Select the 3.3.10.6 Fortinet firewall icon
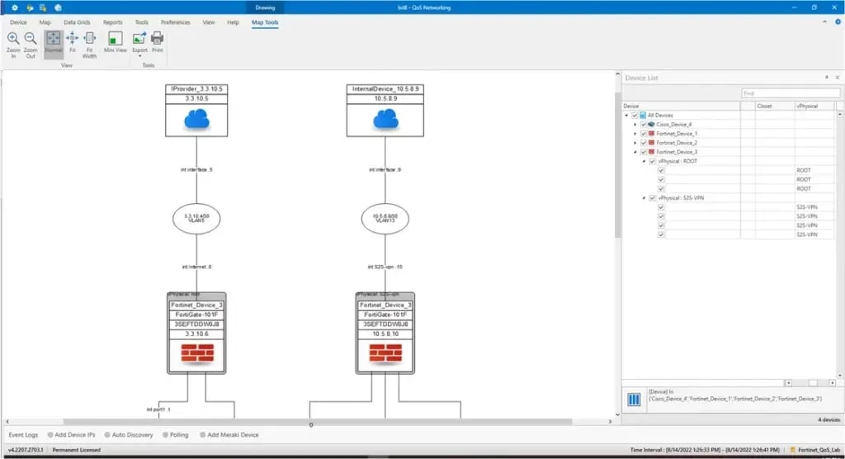Screen dimensions: 845x459 pyautogui.click(x=197, y=353)
